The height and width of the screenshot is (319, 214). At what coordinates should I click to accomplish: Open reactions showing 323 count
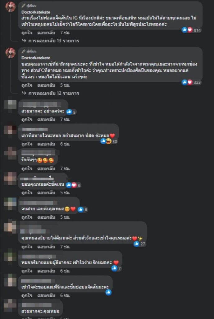[191, 82]
